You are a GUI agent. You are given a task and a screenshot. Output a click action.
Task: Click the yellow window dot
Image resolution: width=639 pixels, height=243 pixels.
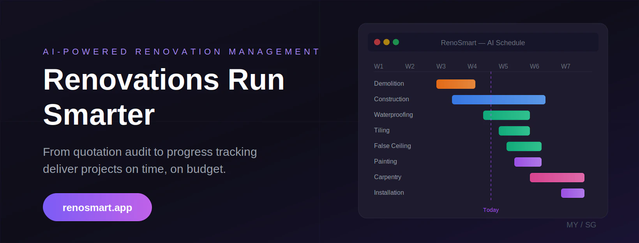point(387,42)
